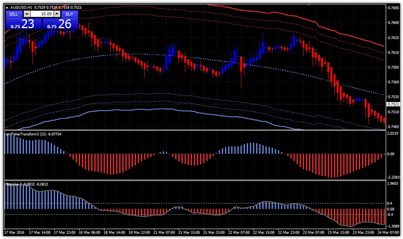The width and height of the screenshot is (403, 239).
Task: Click the 0.7685 value on price scale
Action: click(393, 8)
